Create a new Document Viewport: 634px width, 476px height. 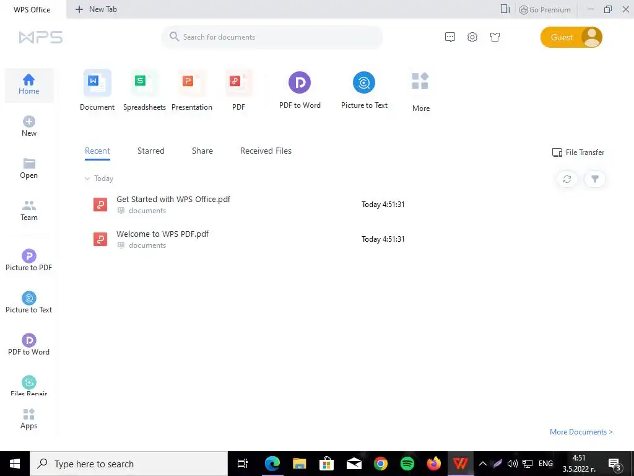97,90
